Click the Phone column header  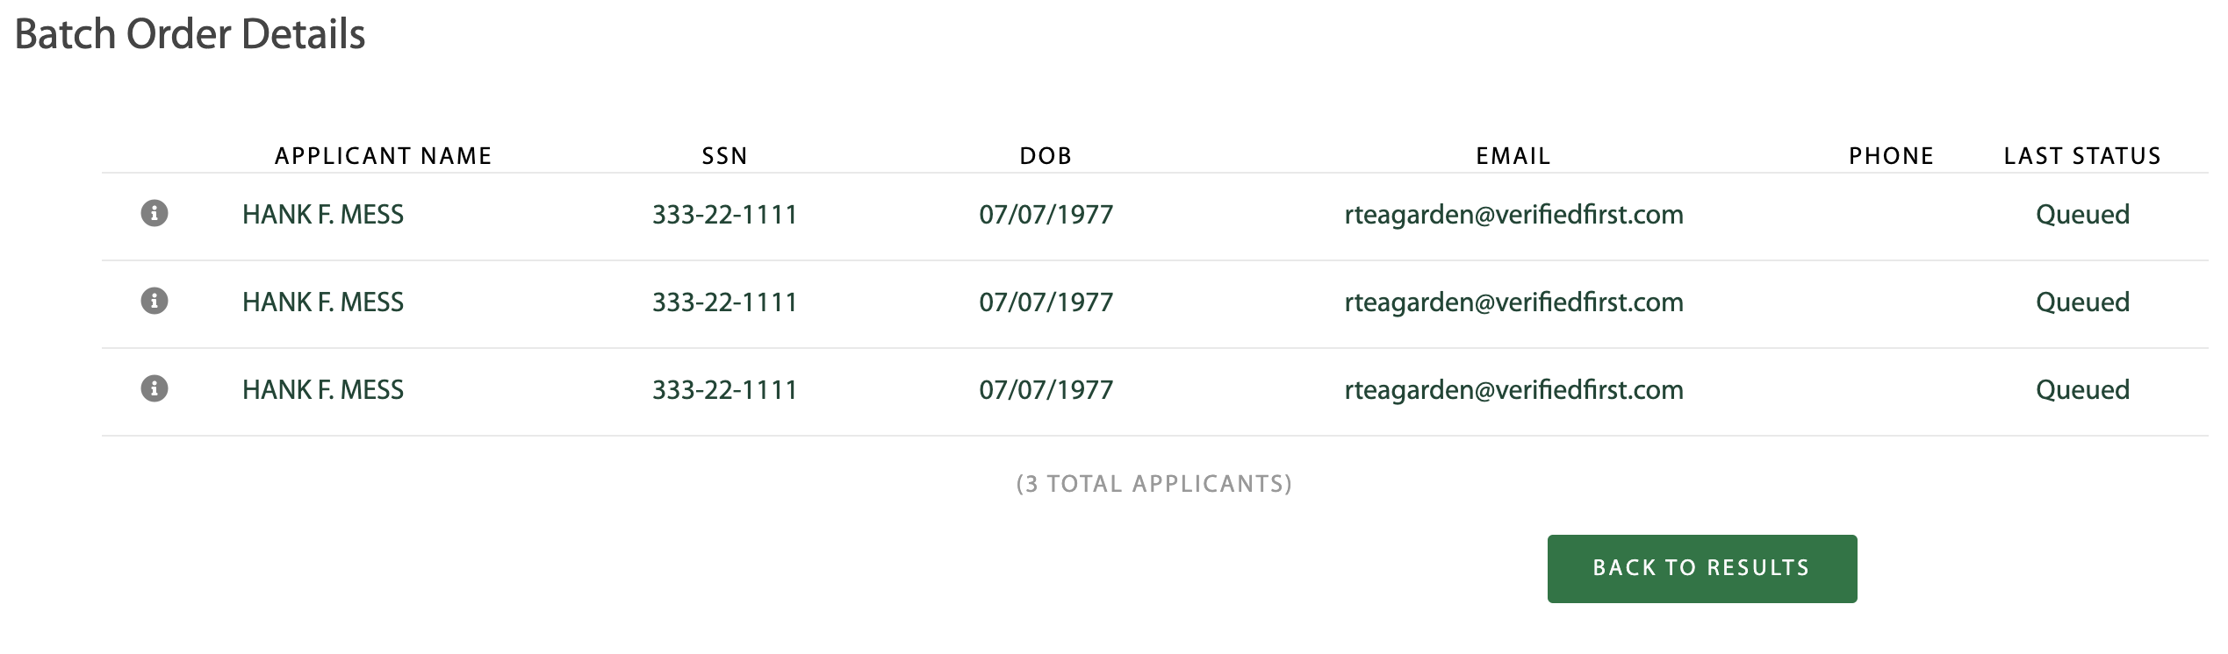1891,156
